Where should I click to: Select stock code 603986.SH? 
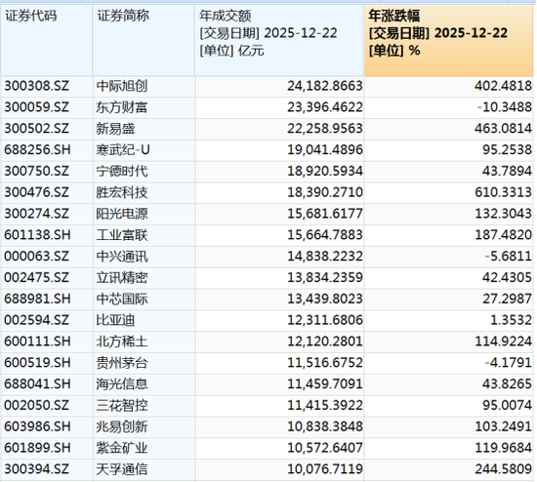click(37, 426)
